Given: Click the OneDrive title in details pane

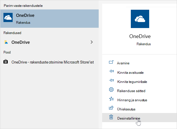Looking at the screenshot, I should (x=140, y=36).
